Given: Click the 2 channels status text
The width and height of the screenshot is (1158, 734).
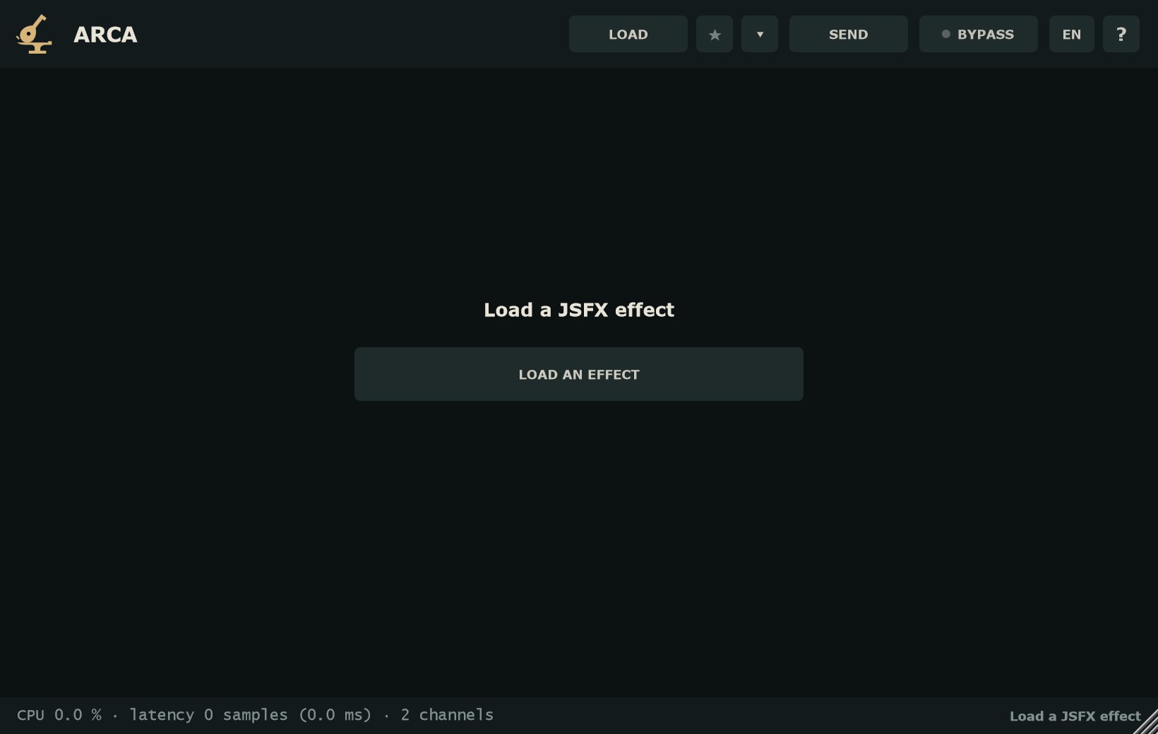Looking at the screenshot, I should (447, 715).
